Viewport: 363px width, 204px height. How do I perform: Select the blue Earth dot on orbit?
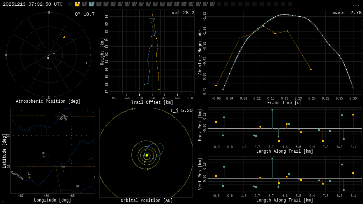pos(148,146)
